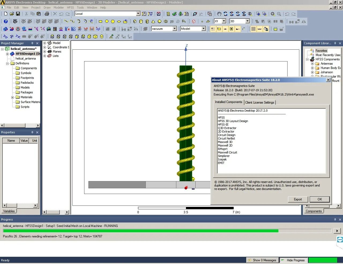Open the Modeler menu
Screen dimensions: 343x264
click(x=59, y=8)
